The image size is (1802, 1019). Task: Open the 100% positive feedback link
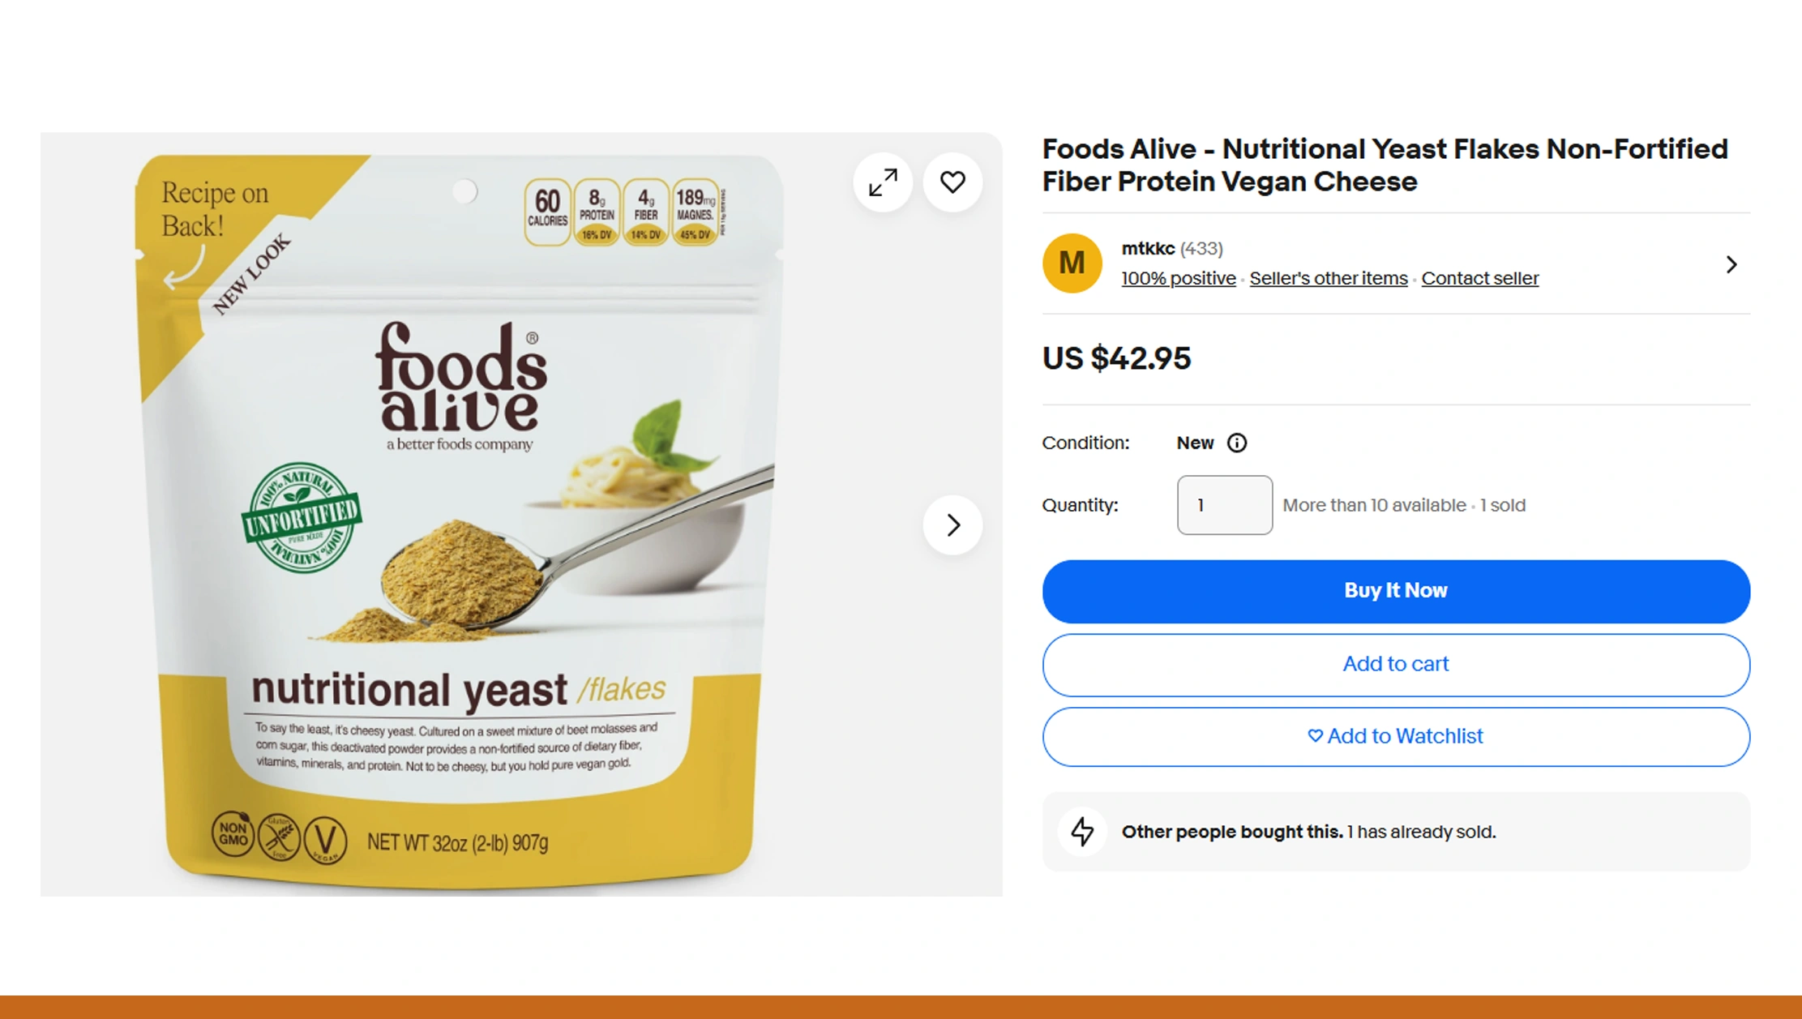pos(1177,278)
